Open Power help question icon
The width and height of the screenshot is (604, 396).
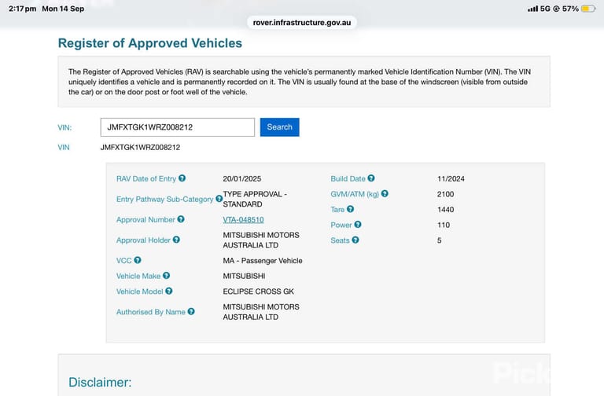[x=358, y=225]
